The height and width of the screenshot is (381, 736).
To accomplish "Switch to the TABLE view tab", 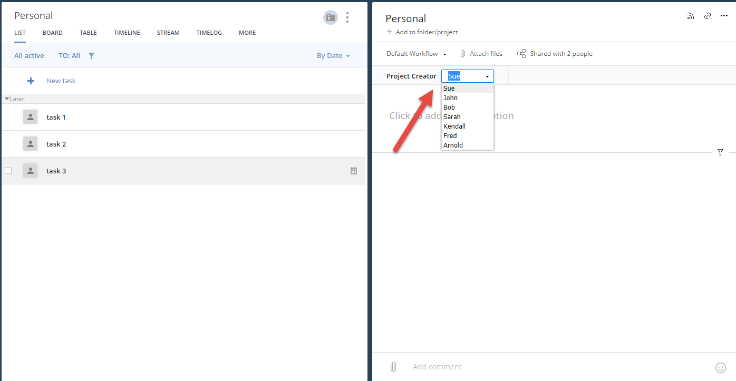I will tap(88, 33).
